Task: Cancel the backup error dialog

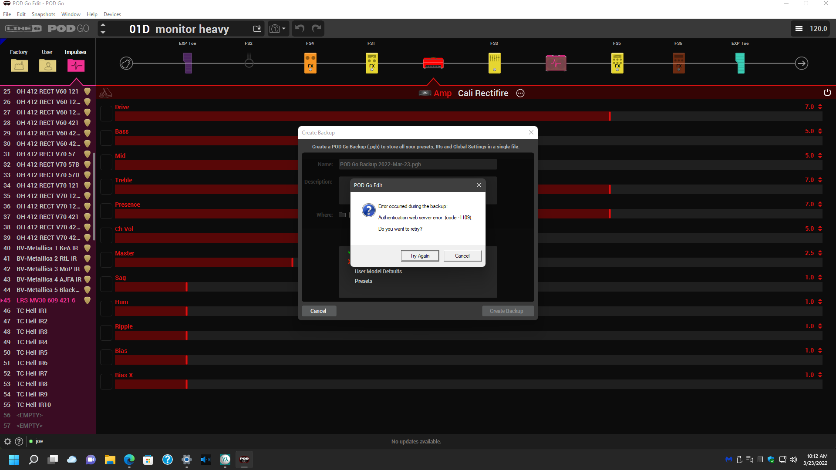Action: 462,256
